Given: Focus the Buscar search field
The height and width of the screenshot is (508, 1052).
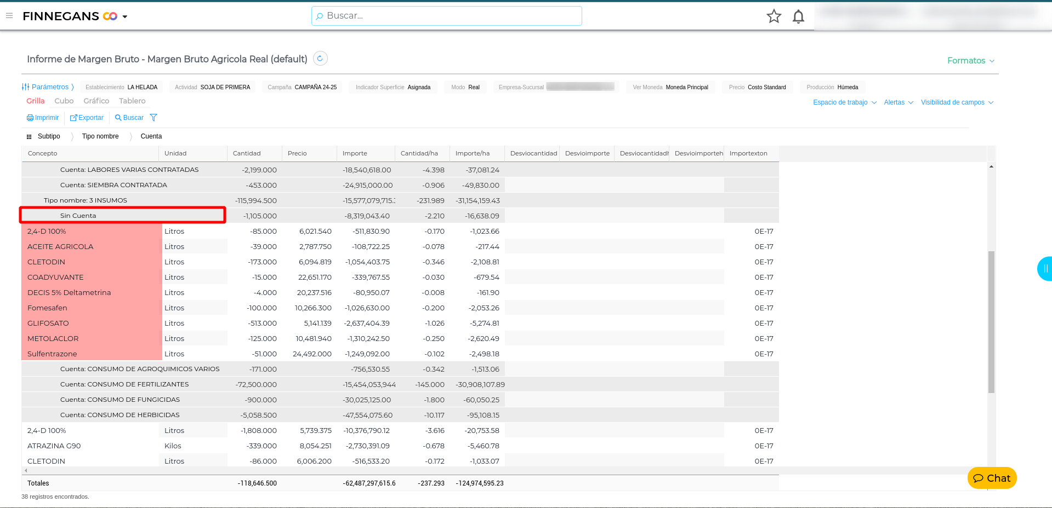Looking at the screenshot, I should coord(447,16).
